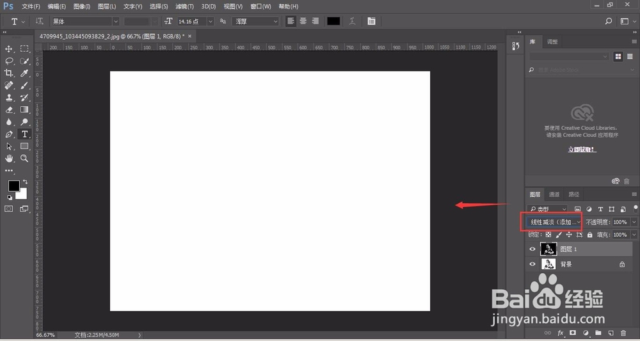Open the opacity slider dropdown arrow

[634, 222]
